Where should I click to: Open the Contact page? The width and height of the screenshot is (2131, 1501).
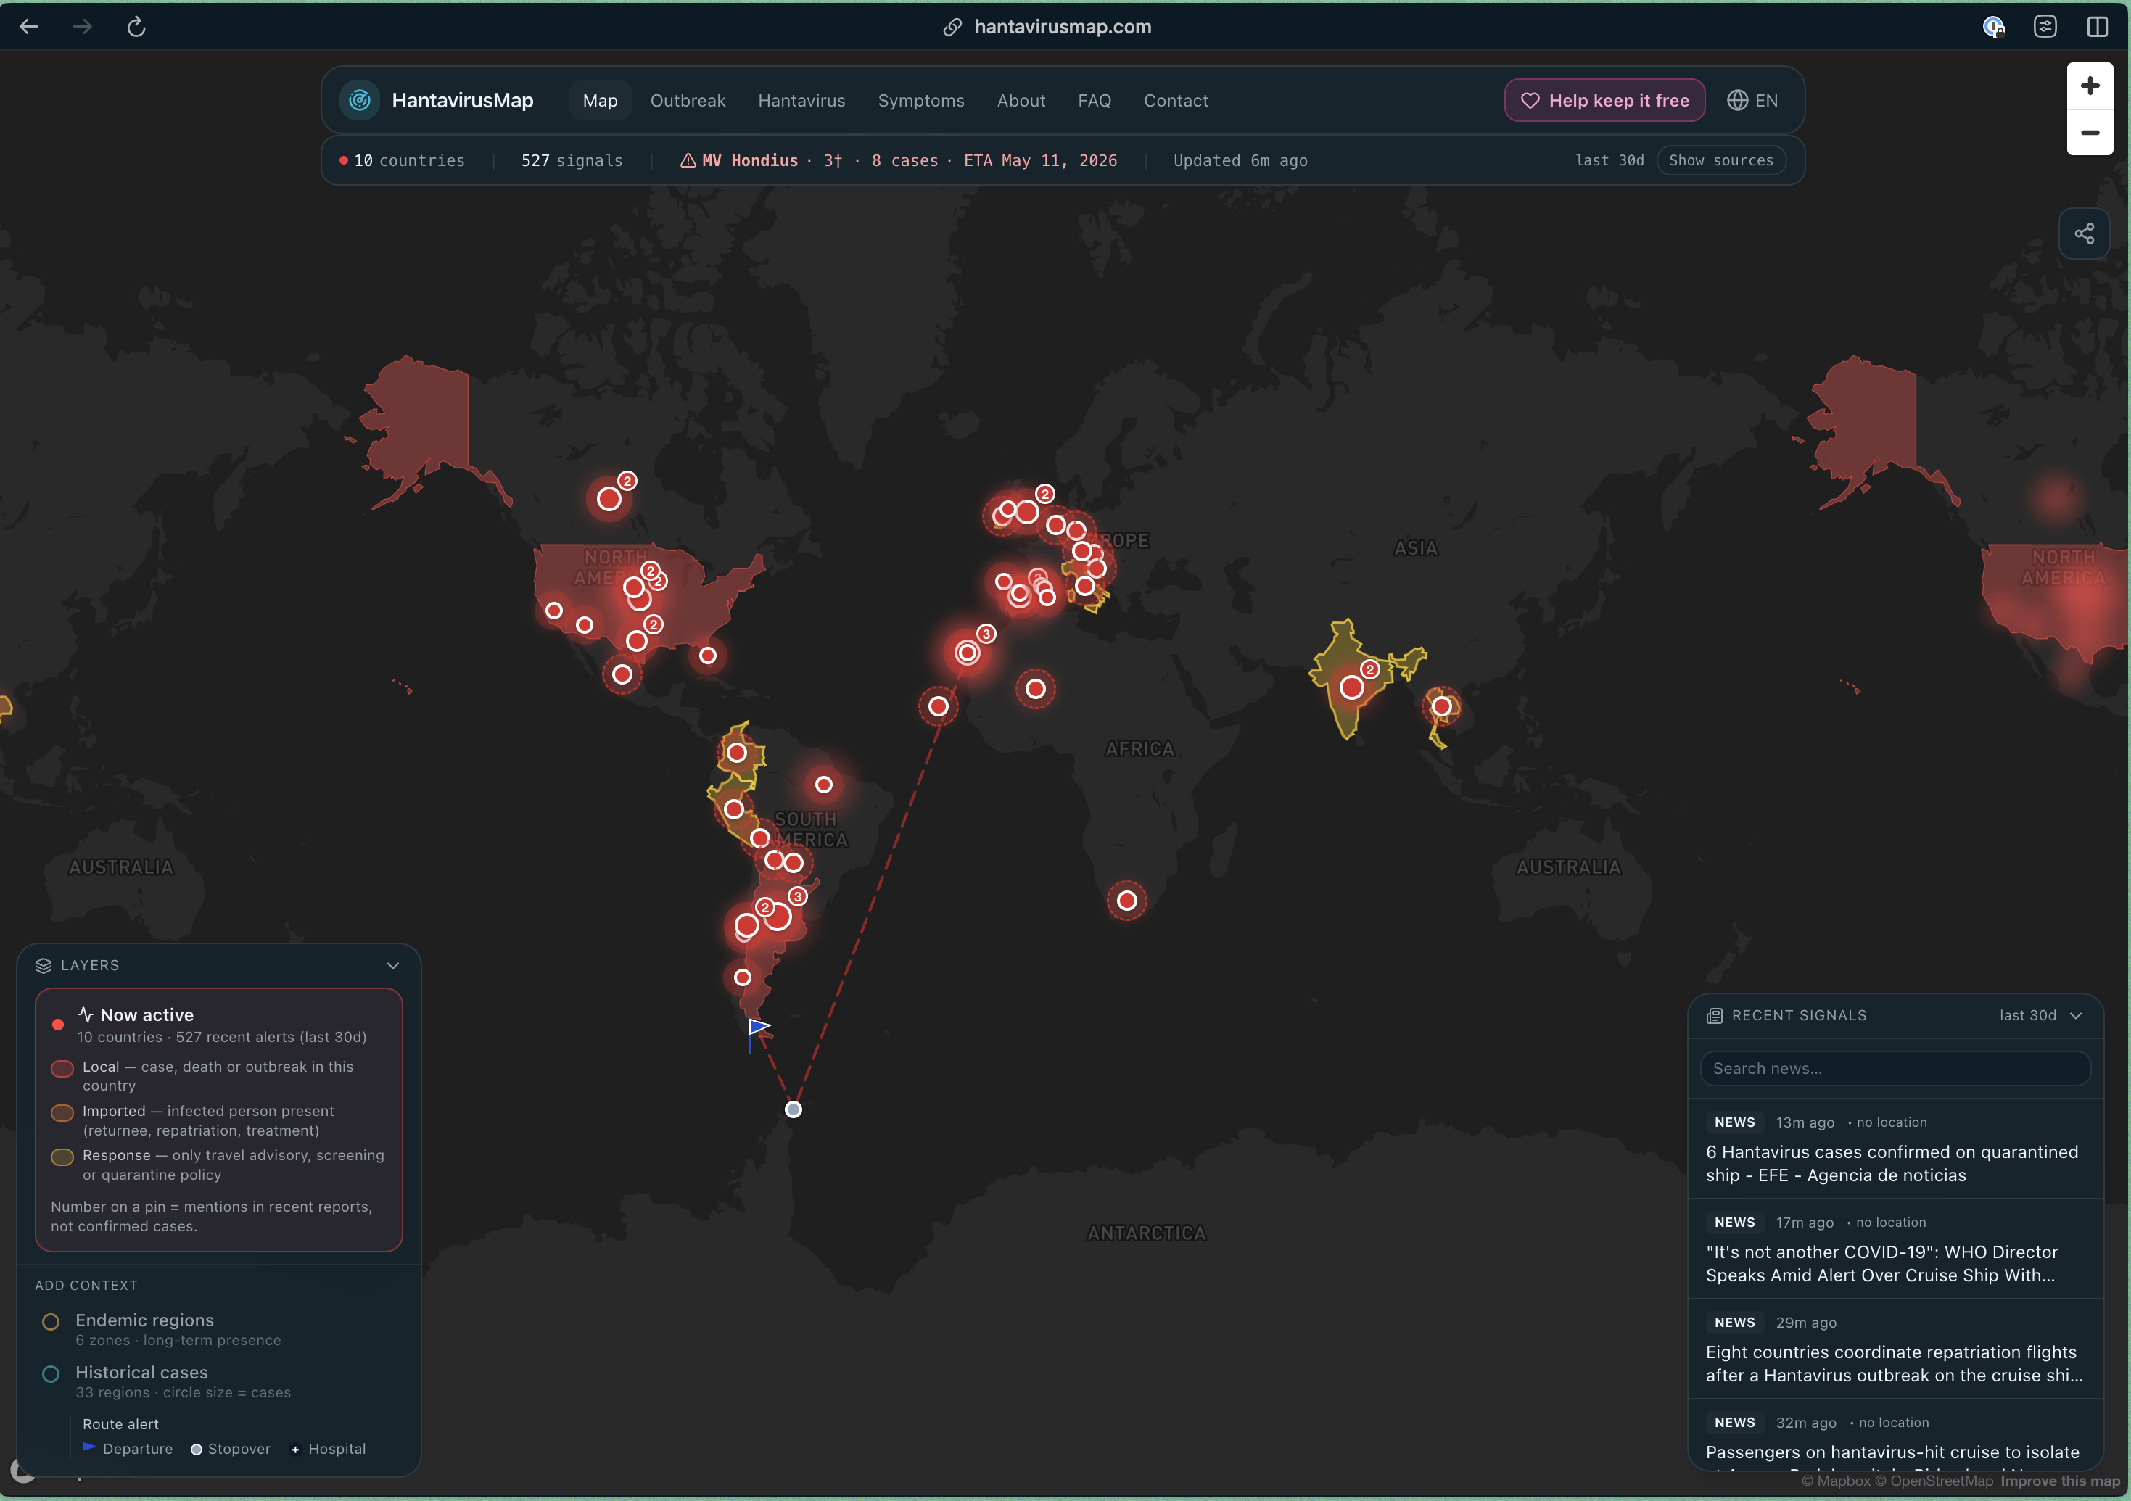(1175, 100)
